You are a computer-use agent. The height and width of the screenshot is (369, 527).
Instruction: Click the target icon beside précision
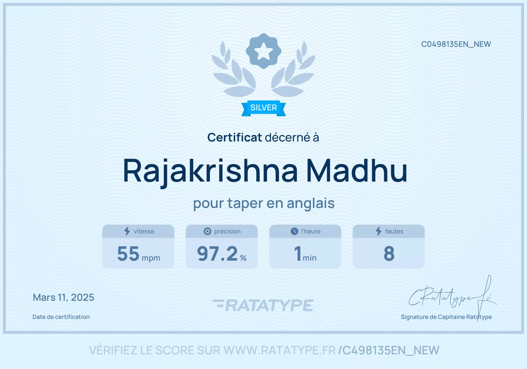coord(207,231)
